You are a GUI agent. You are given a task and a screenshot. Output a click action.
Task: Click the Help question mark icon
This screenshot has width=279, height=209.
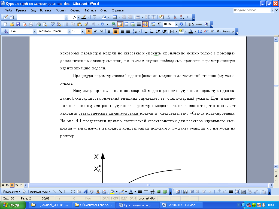[x=181, y=24]
